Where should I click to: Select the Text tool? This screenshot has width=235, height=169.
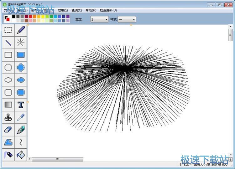coord(21,105)
